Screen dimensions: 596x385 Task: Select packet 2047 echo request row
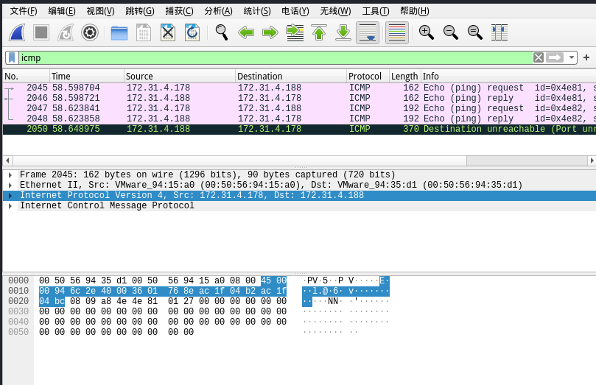[299, 108]
